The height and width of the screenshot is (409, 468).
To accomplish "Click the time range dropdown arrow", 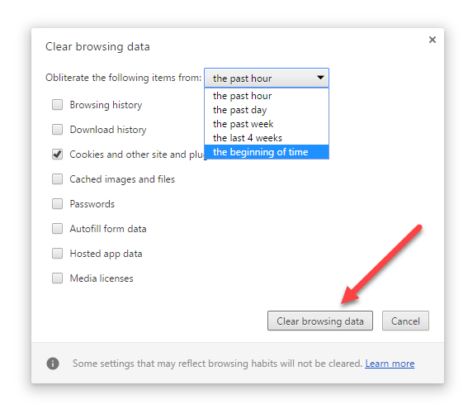I will 320,78.
